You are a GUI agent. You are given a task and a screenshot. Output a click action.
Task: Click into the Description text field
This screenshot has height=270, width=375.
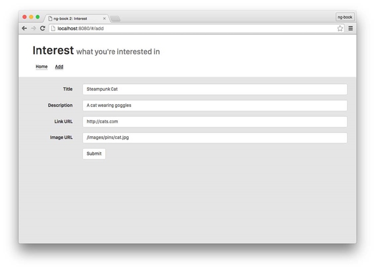click(214, 105)
